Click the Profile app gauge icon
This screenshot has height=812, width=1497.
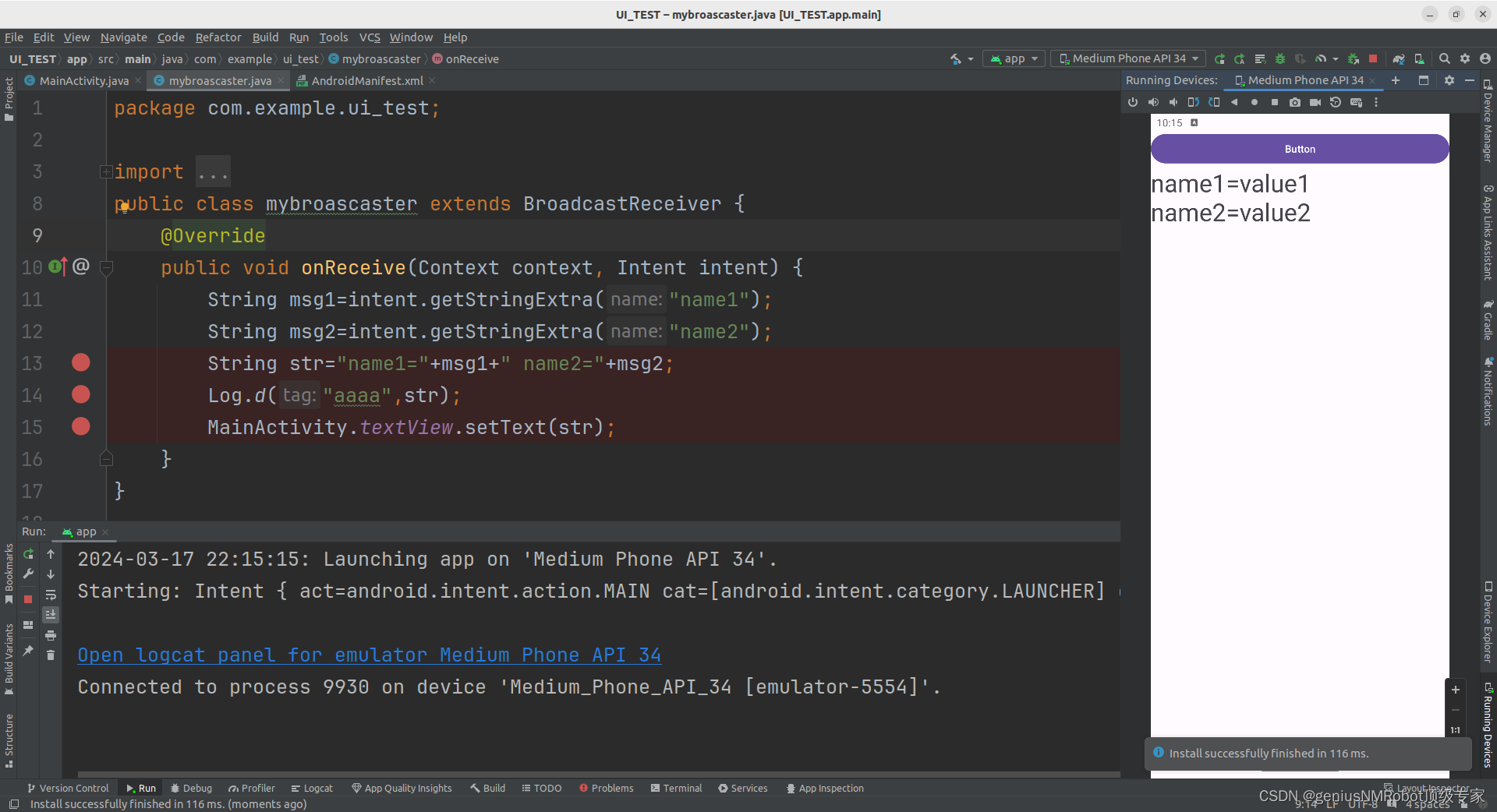click(1320, 59)
